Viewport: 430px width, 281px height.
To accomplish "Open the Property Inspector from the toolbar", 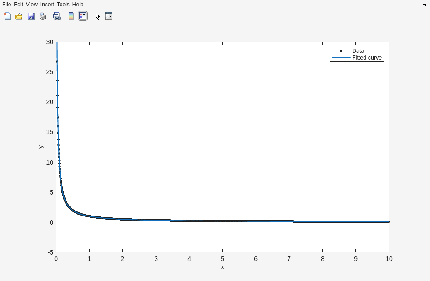I will tap(109, 16).
